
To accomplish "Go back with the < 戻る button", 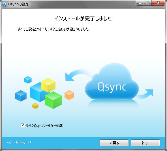I will pos(114,143).
